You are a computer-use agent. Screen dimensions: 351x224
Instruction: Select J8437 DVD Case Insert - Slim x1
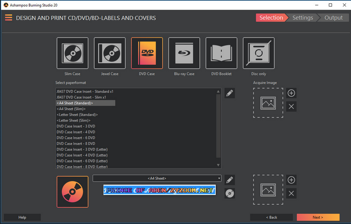(81, 97)
